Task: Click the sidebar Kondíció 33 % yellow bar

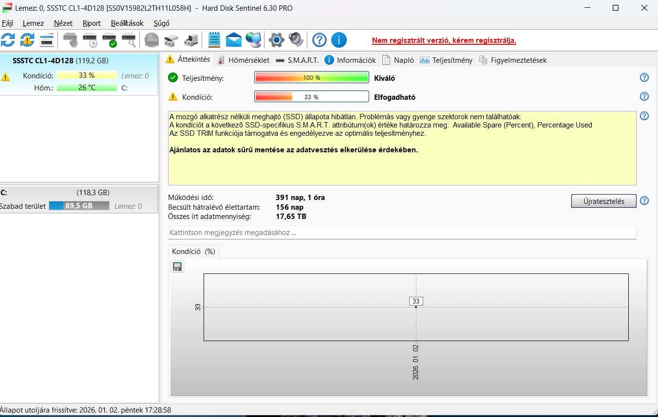Action: 87,75
